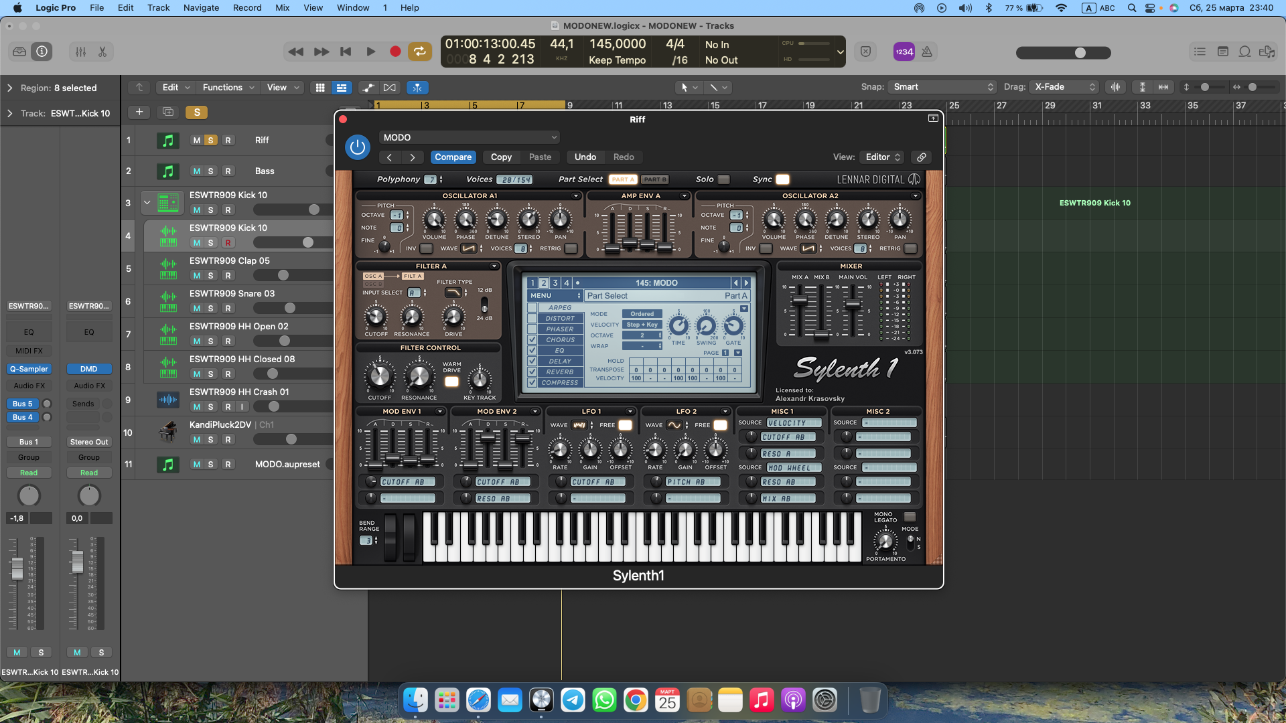
Task: Open the scissors Editors icon
Action: pyautogui.click(x=102, y=52)
